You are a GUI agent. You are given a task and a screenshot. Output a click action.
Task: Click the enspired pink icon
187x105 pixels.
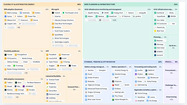(x=136, y=101)
